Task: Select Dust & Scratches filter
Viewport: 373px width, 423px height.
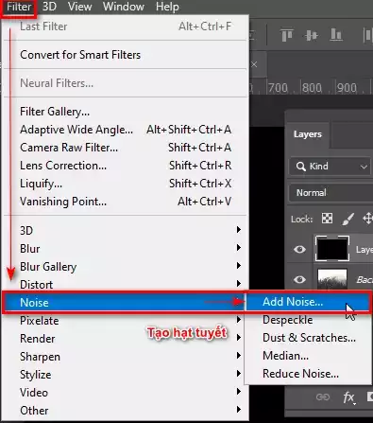Action: click(308, 338)
